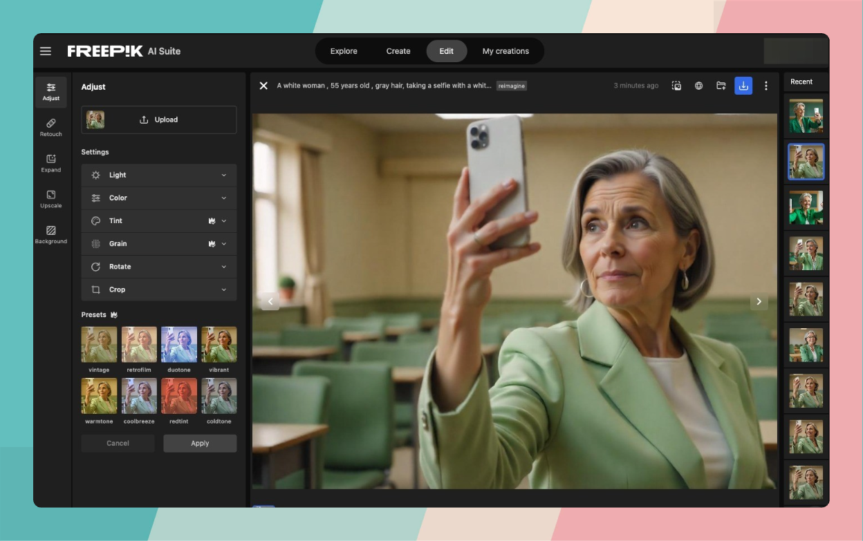Expand the Rotate settings section
Screen dimensions: 863x541
159,267
